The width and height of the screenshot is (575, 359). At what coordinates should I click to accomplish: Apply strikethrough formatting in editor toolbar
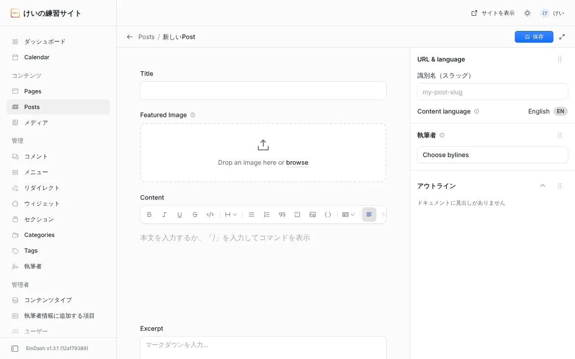pos(195,215)
